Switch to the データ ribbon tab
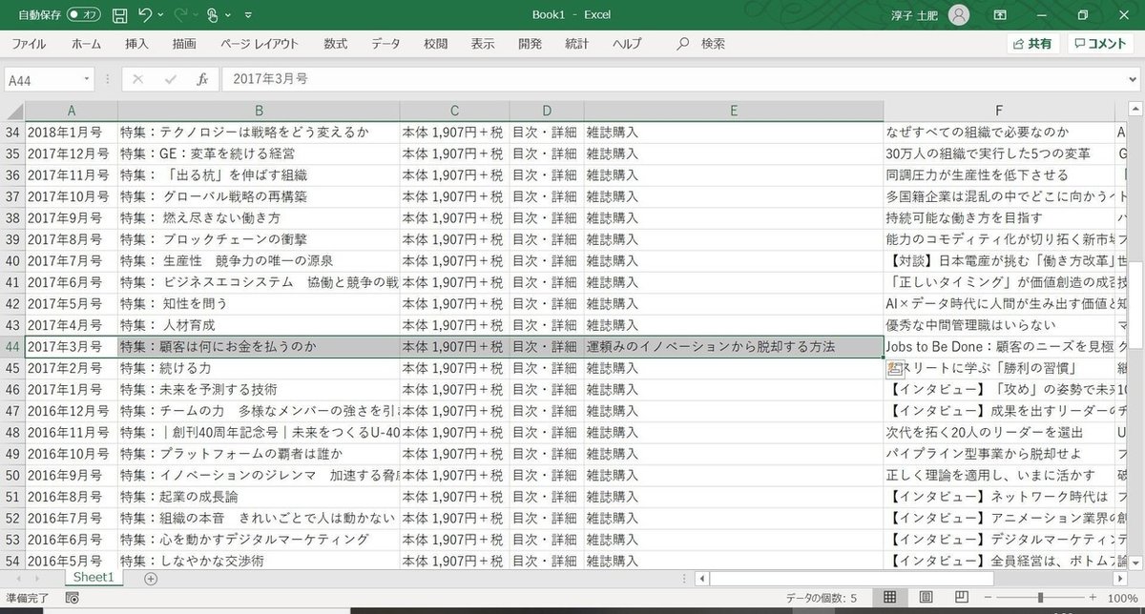Screen dimensions: 1145x614 (385, 44)
